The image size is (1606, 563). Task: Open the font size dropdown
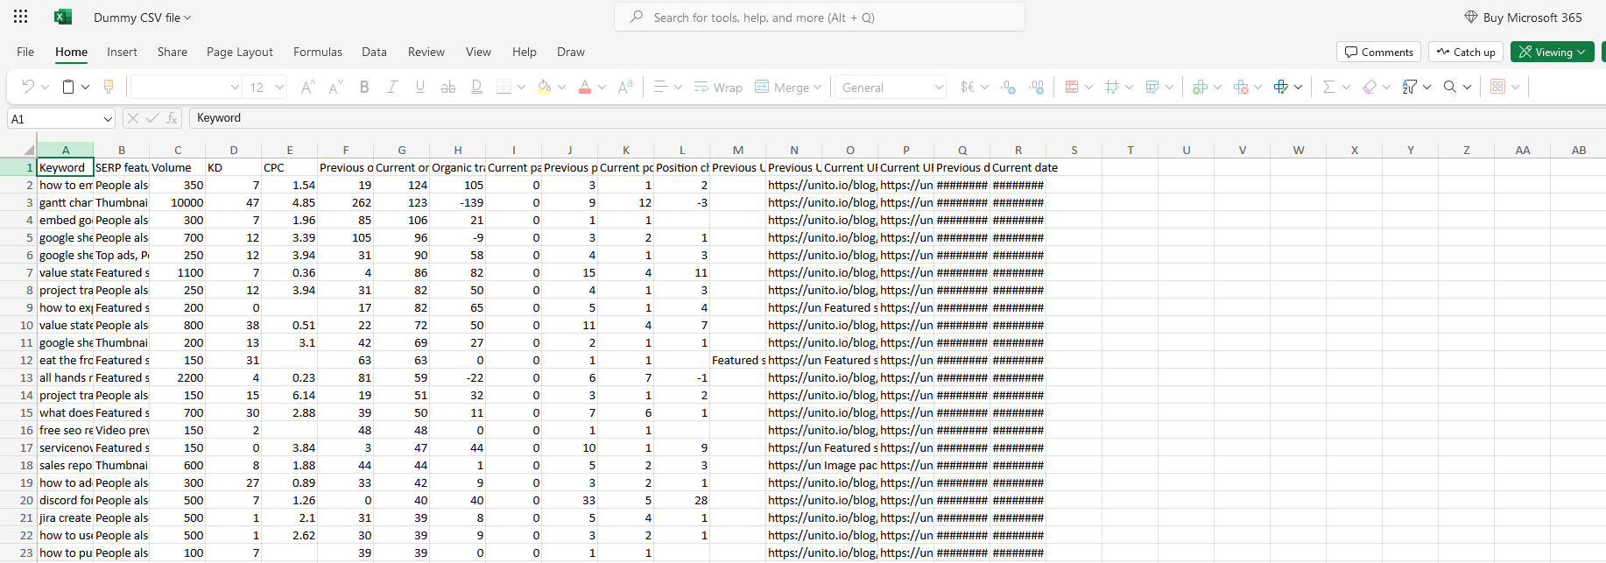point(279,87)
